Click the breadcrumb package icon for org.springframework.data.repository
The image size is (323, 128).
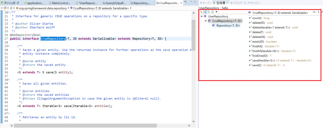[17, 8]
